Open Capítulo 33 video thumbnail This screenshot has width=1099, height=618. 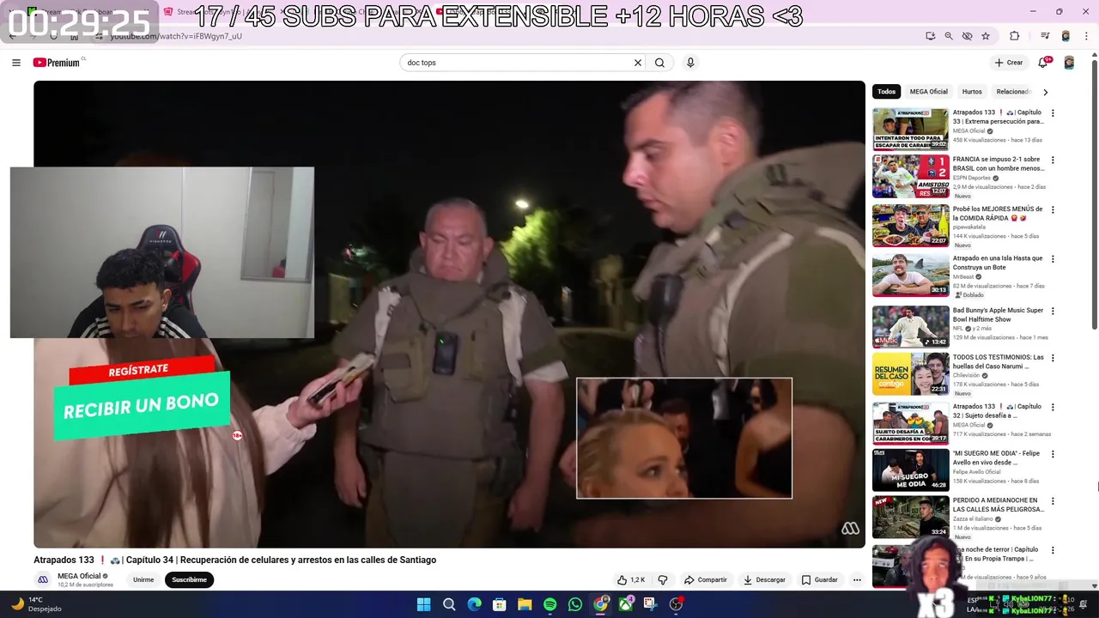click(x=910, y=129)
